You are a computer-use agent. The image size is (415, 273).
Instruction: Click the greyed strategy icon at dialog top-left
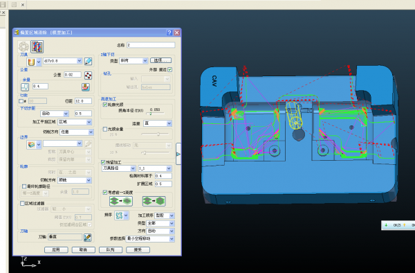click(24, 46)
